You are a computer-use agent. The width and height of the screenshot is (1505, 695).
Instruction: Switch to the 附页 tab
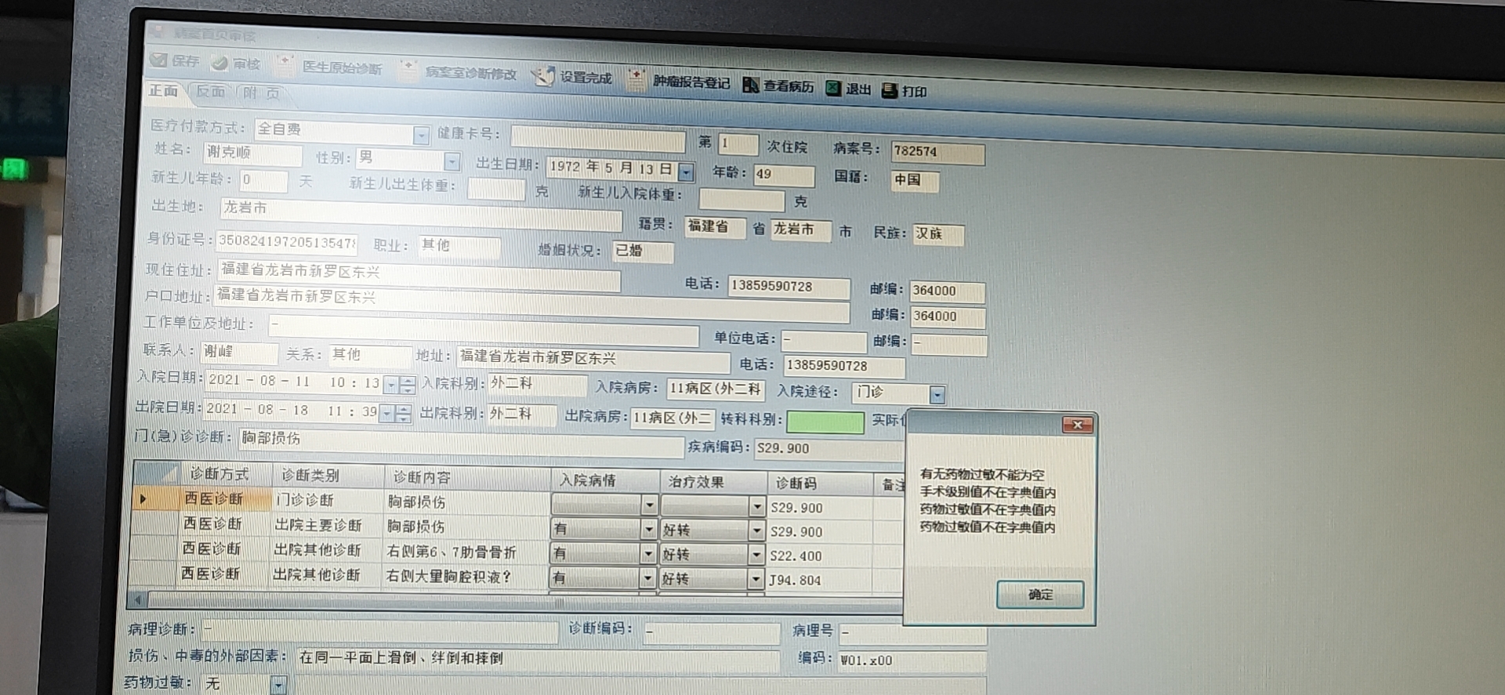(x=261, y=93)
